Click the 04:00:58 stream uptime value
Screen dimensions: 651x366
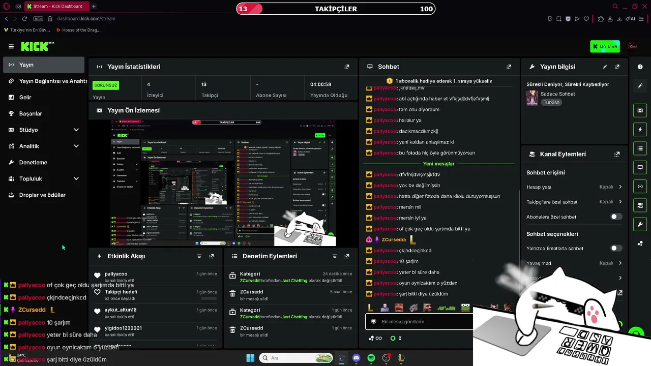(320, 84)
